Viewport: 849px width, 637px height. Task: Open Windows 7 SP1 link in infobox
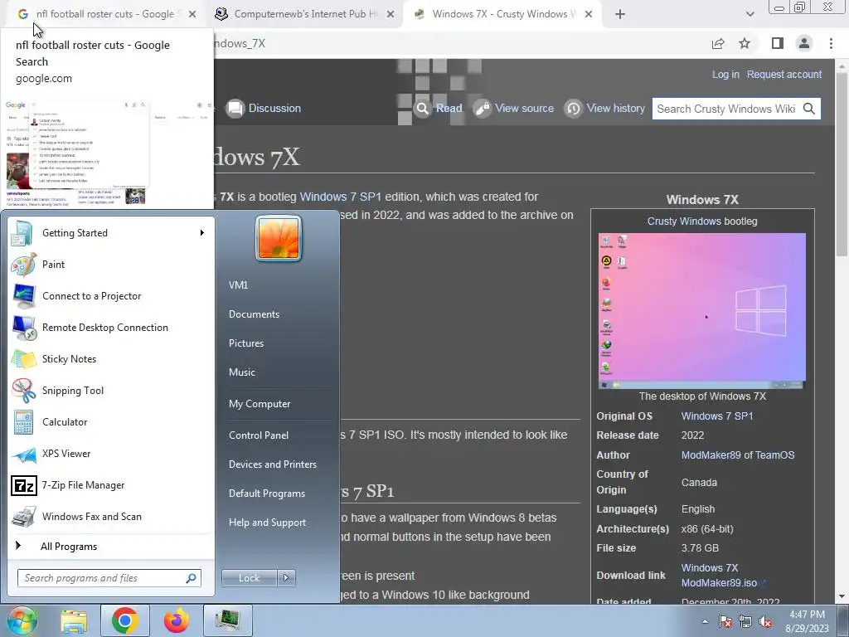pos(717,416)
